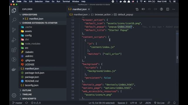The width and height of the screenshot is (188, 105).
Task: Show errors and warnings count in status bar
Action: click(36, 103)
